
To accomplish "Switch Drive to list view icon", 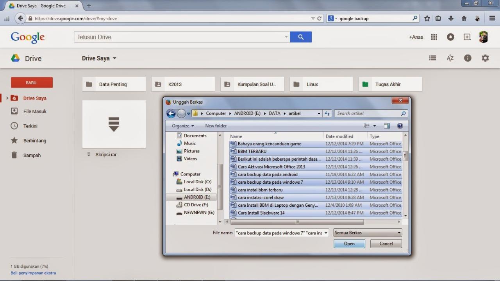I will [x=432, y=58].
